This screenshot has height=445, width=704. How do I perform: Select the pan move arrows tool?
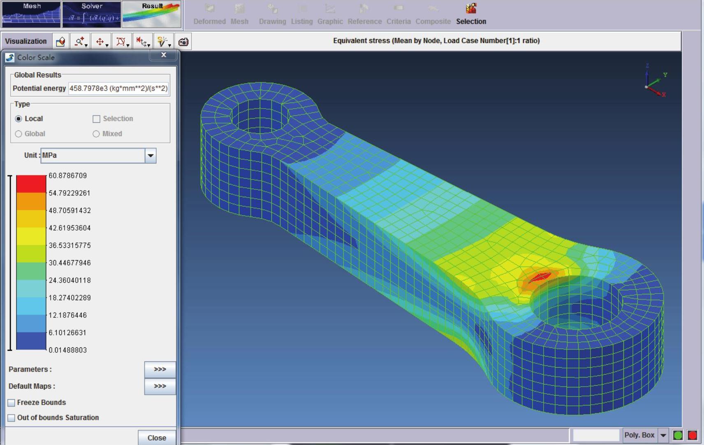click(100, 41)
